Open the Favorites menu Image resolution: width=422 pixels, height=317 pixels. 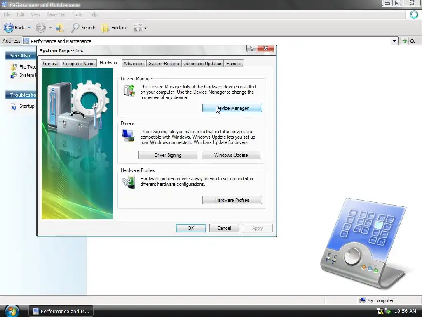[x=56, y=14]
